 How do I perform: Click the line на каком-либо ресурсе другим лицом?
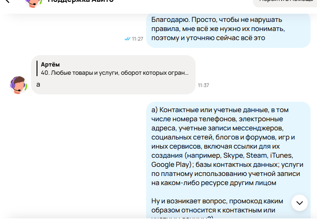click(214, 183)
